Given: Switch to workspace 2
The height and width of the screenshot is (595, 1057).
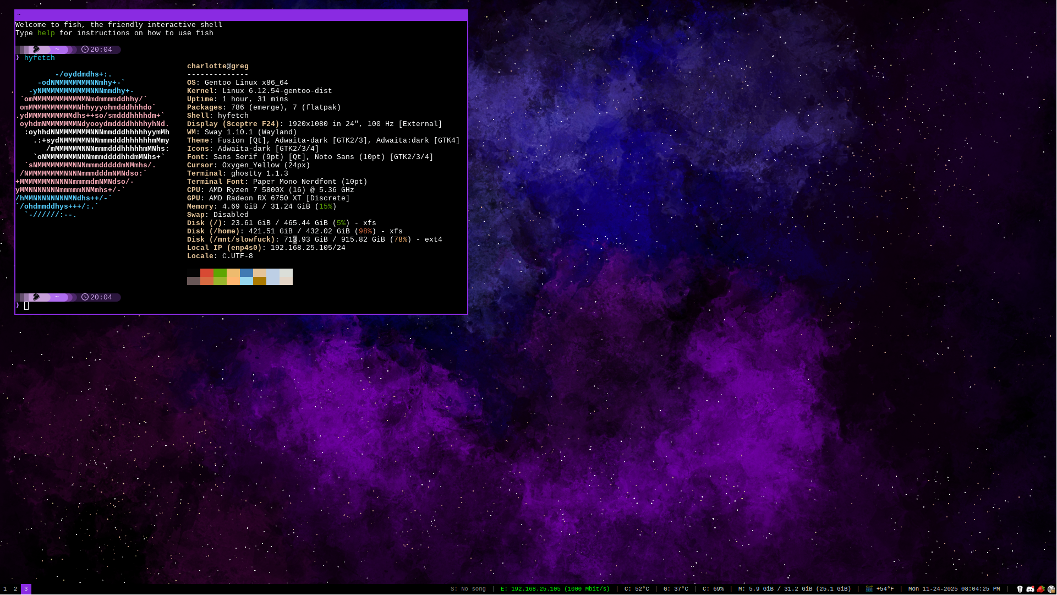Looking at the screenshot, I should click(x=15, y=589).
